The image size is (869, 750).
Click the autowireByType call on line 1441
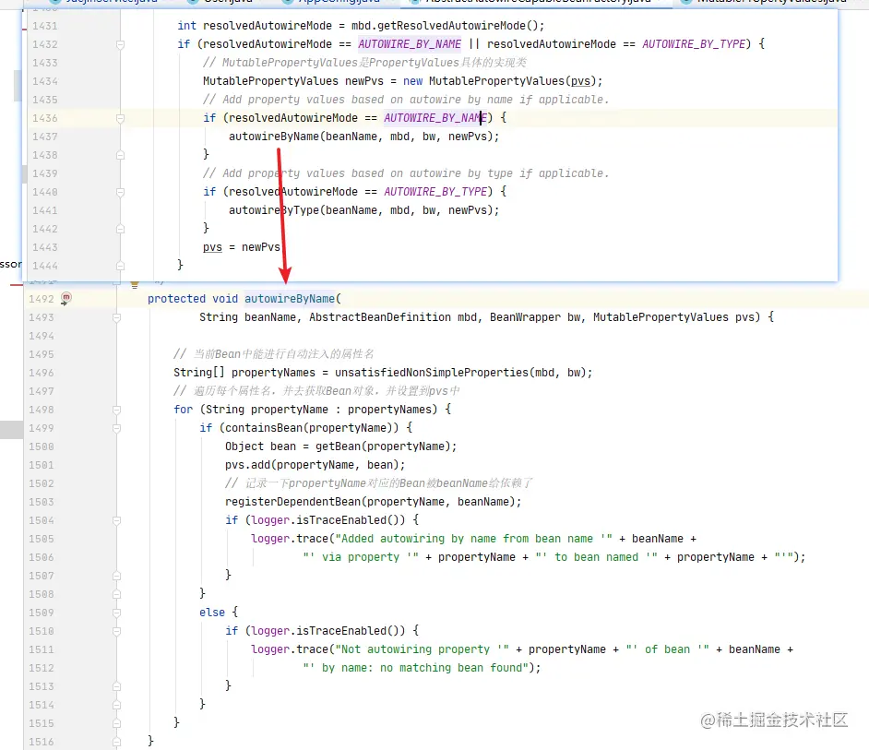(x=274, y=210)
